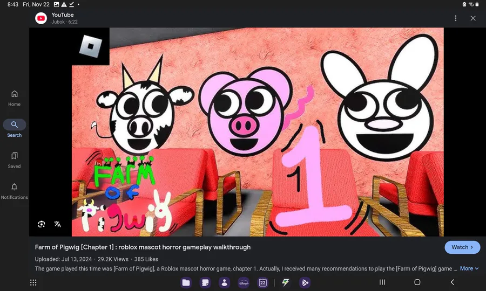Tap the back navigation arrow

(x=453, y=282)
